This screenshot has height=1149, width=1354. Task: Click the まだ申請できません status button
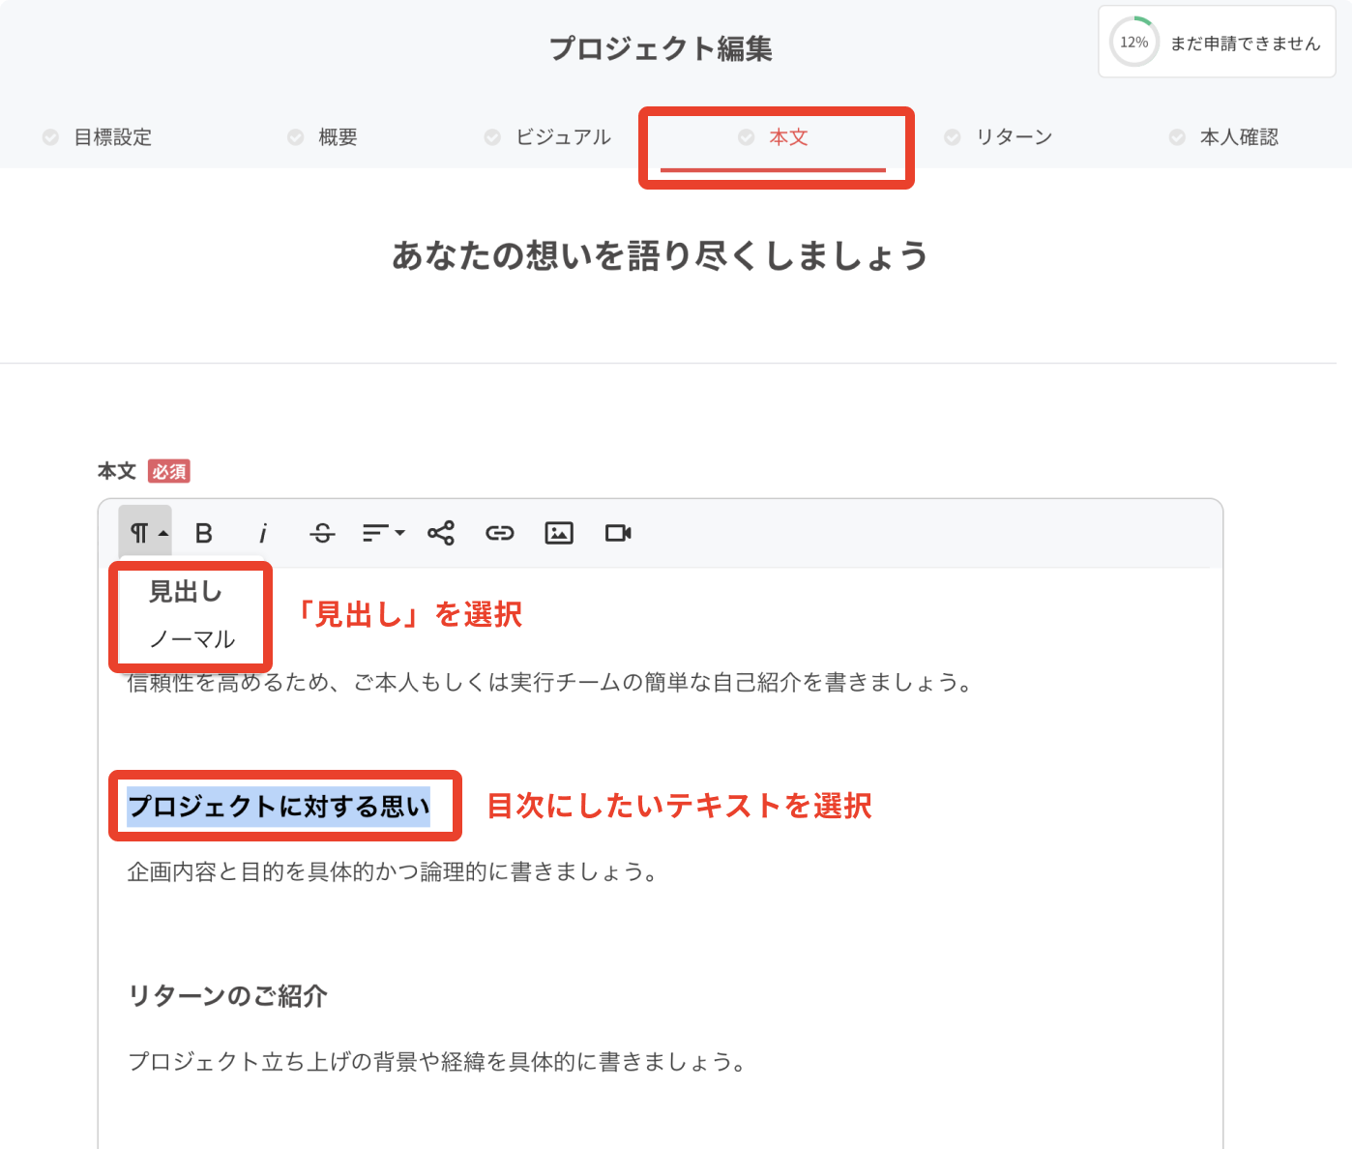click(1245, 44)
